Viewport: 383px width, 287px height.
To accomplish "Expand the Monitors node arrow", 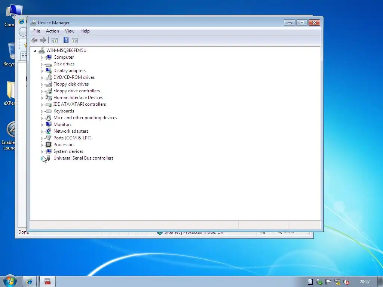I will click(42, 125).
